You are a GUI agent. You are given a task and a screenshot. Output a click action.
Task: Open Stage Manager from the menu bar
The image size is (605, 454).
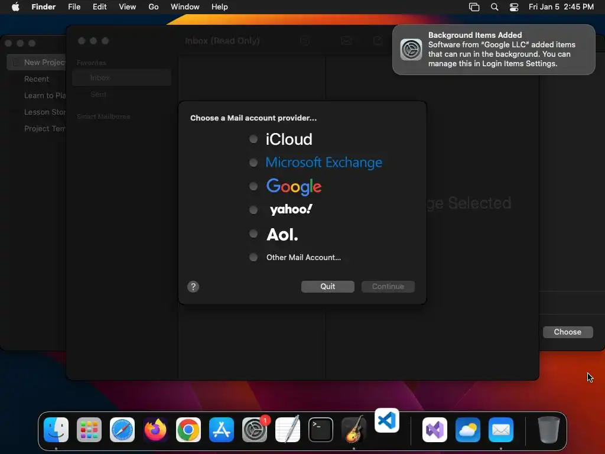tap(474, 7)
